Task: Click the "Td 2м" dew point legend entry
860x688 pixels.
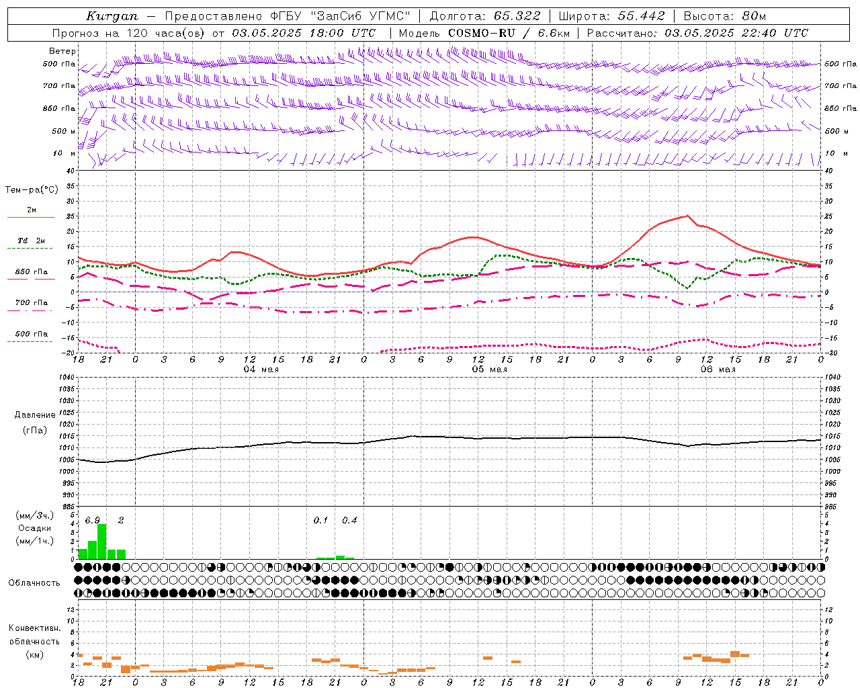Action: [32, 241]
